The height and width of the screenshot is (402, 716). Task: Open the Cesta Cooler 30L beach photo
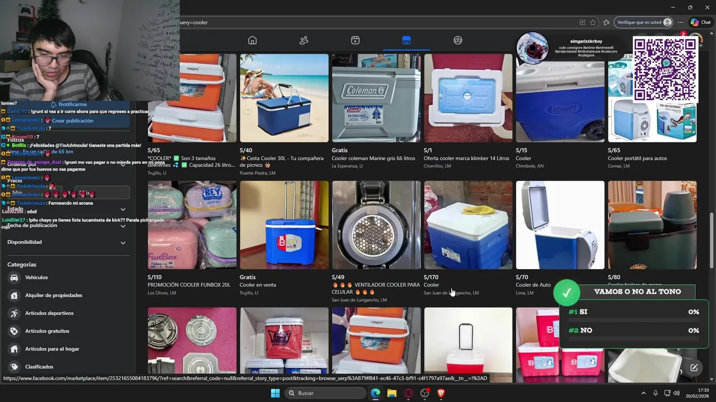pyautogui.click(x=284, y=98)
